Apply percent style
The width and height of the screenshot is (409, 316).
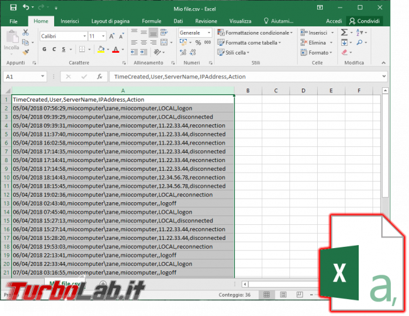tap(198, 43)
